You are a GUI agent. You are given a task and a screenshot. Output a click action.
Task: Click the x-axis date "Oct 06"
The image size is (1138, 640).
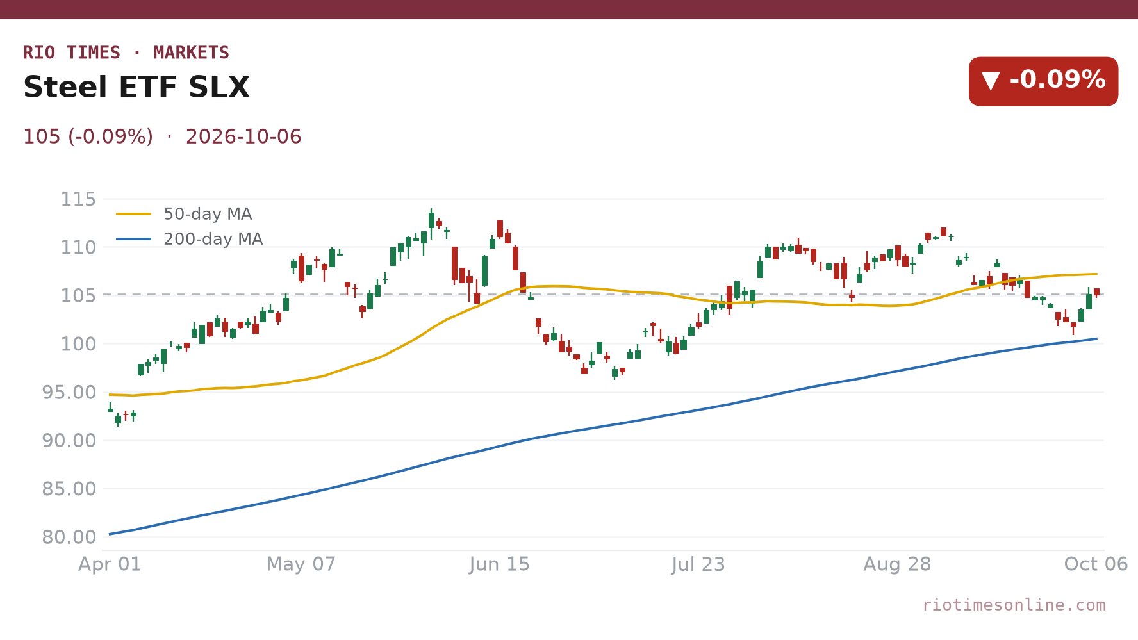click(x=1096, y=564)
